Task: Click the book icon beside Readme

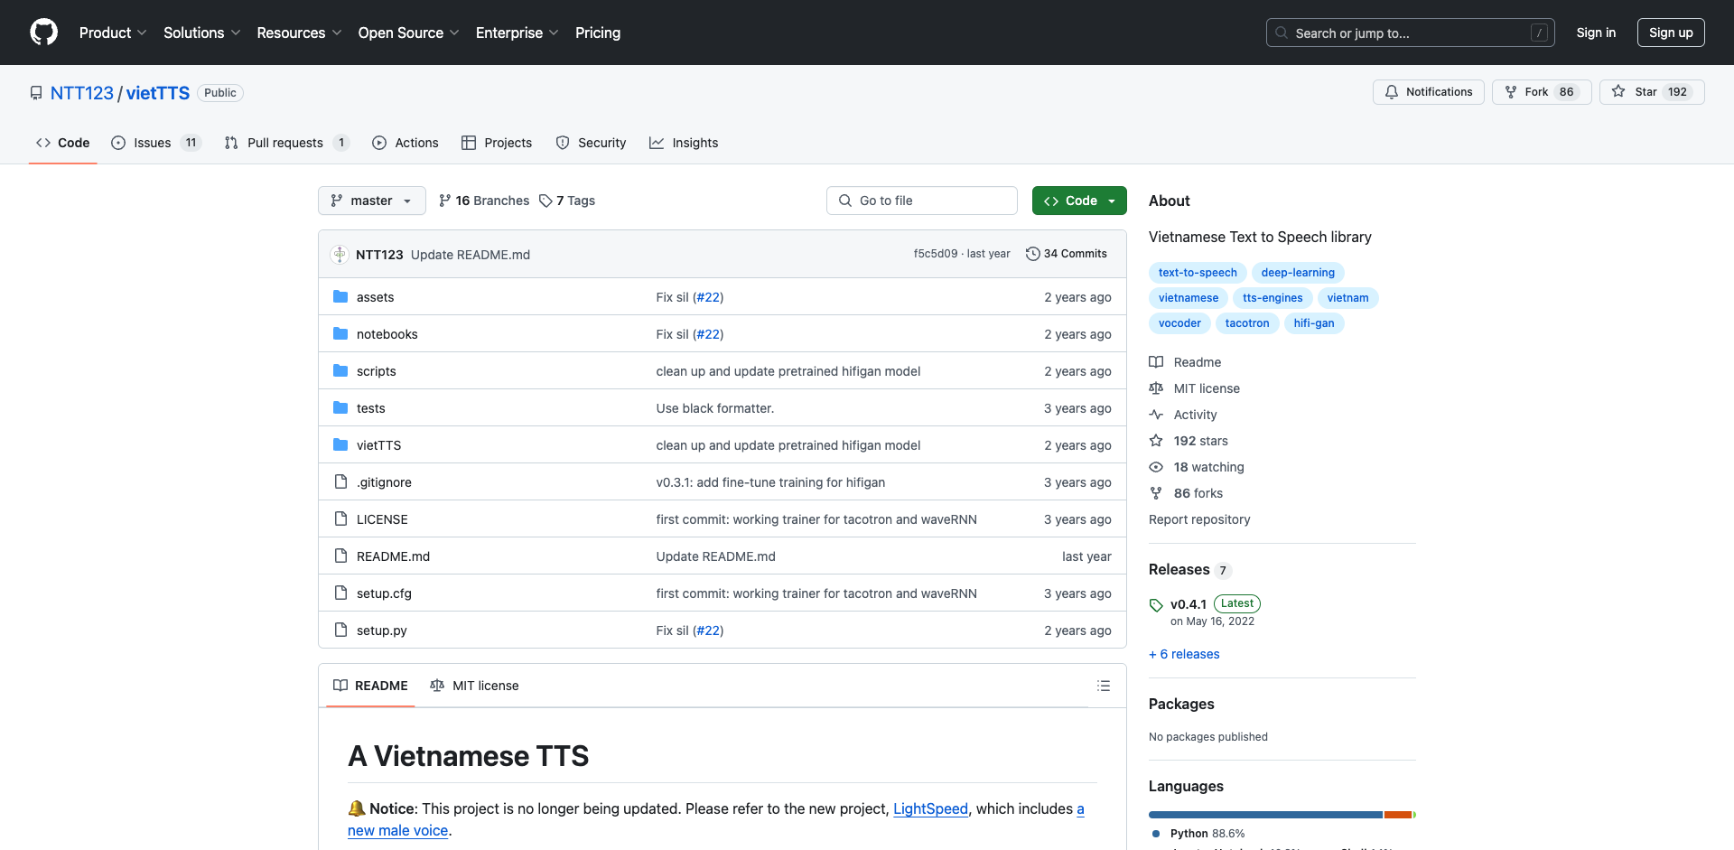Action: [1156, 362]
